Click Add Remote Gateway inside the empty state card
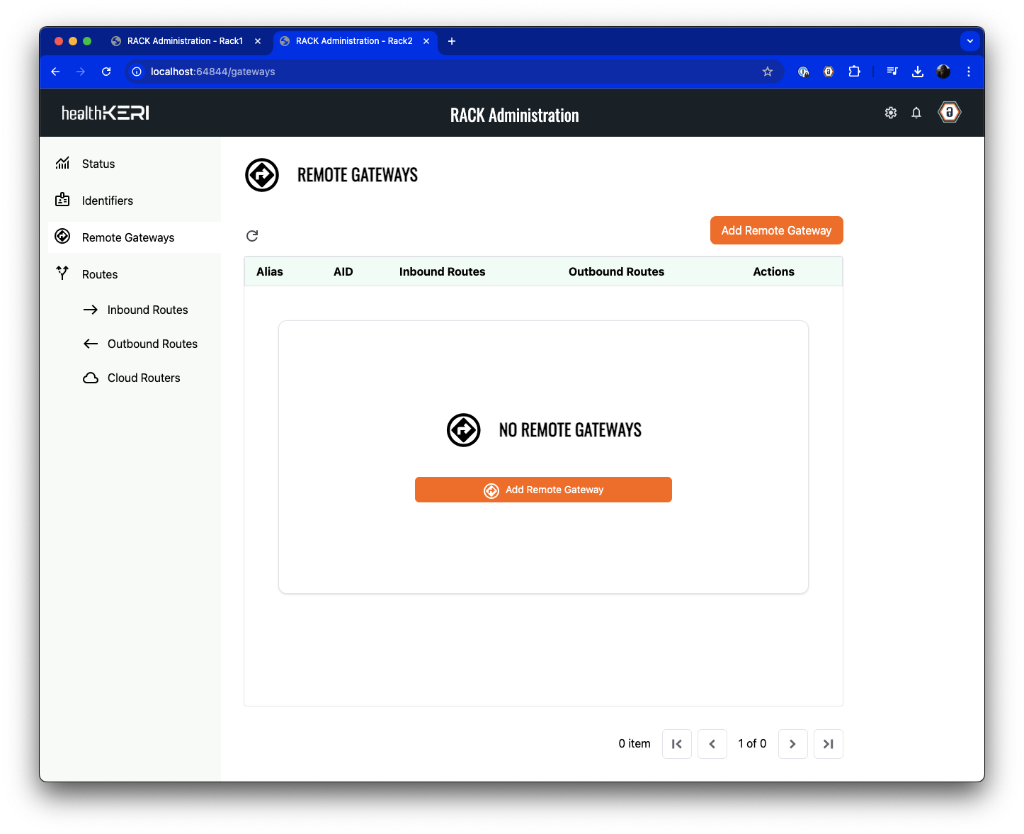 (543, 490)
